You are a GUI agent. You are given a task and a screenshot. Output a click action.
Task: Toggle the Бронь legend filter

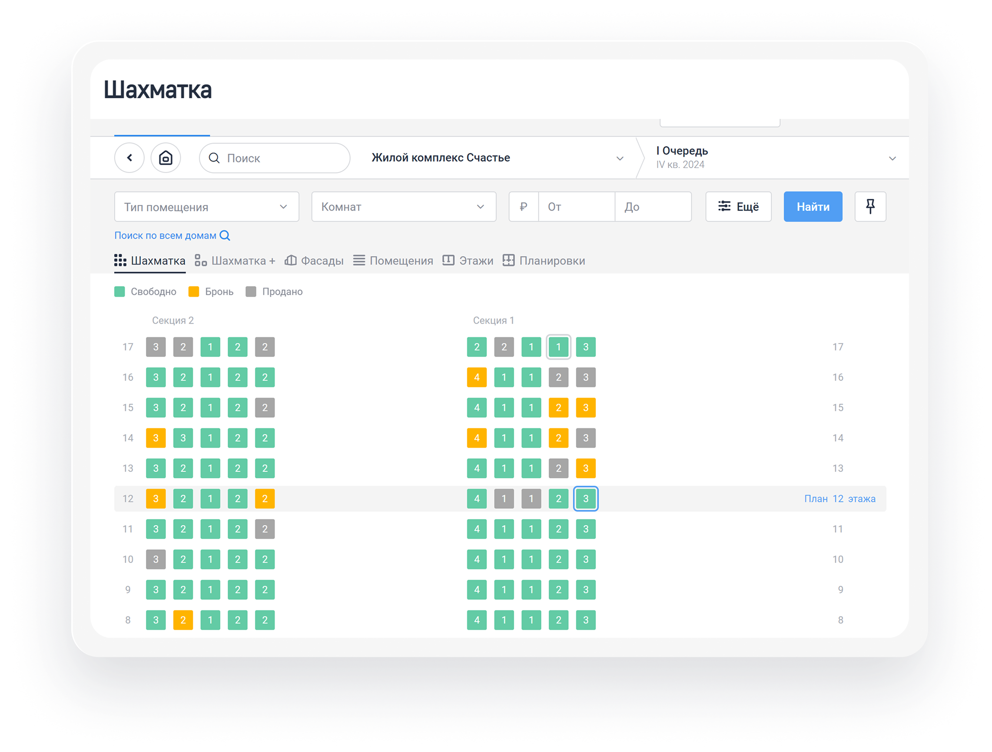(x=211, y=292)
